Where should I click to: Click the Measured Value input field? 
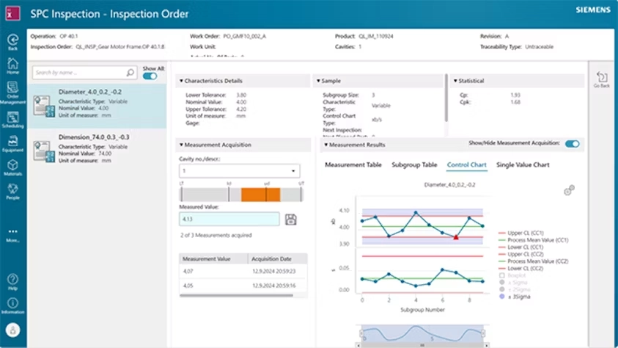(229, 219)
